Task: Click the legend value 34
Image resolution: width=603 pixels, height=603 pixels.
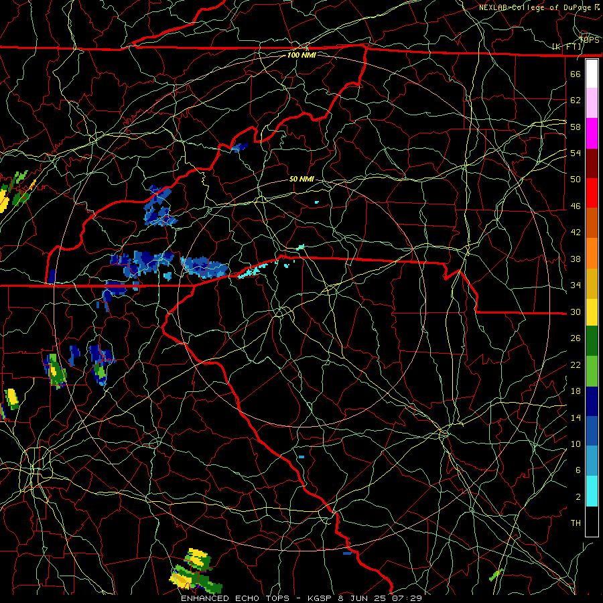Action: pyautogui.click(x=576, y=285)
